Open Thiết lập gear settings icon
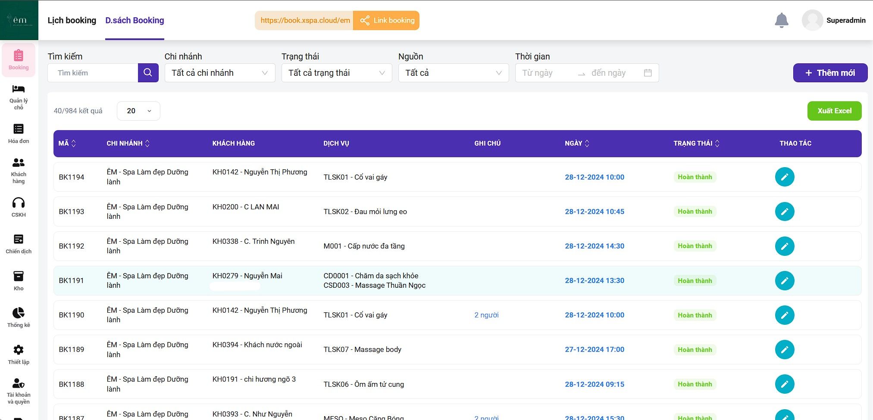This screenshot has height=420, width=873. click(x=19, y=350)
